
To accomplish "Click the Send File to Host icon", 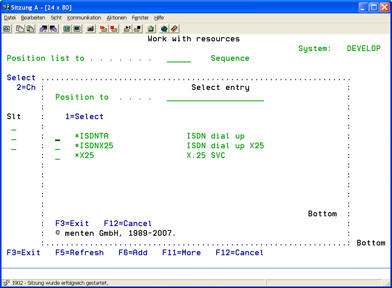I will 43,29.
